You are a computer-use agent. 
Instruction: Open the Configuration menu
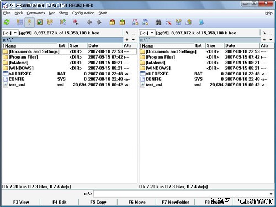click(83, 13)
